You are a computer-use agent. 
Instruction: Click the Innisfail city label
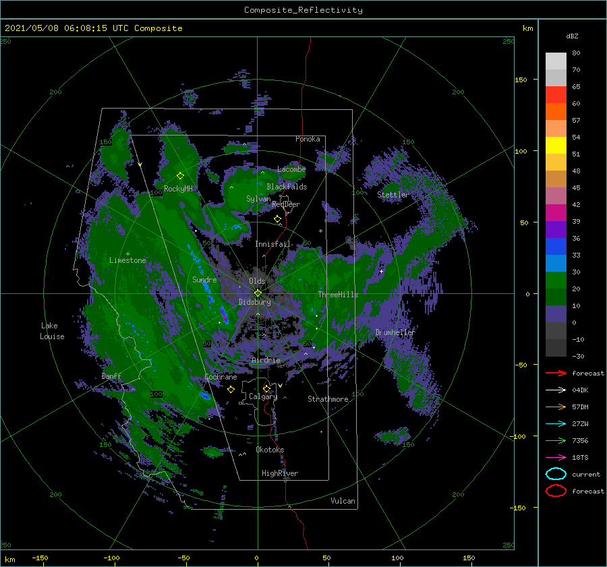click(x=272, y=244)
